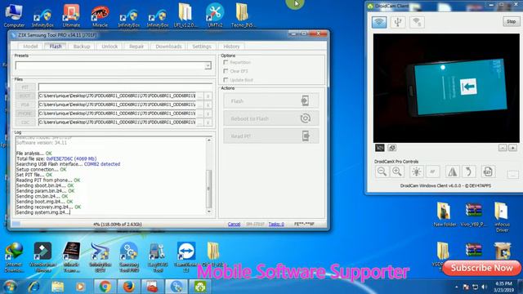Image resolution: width=523 pixels, height=294 pixels.
Task: Click the flashing progress bar at 4%
Action: [118, 225]
